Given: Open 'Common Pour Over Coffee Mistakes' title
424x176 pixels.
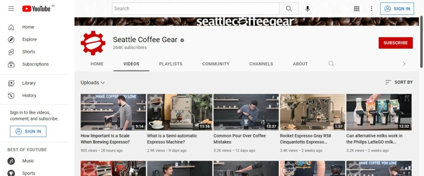Looking at the screenshot, I should click(240, 139).
